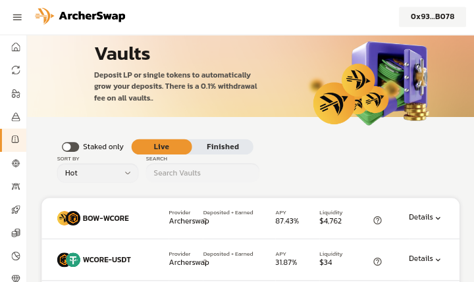Image resolution: width=474 pixels, height=282 pixels.
Task: Expand Details for WCORE-USDT vault
Action: tap(424, 259)
